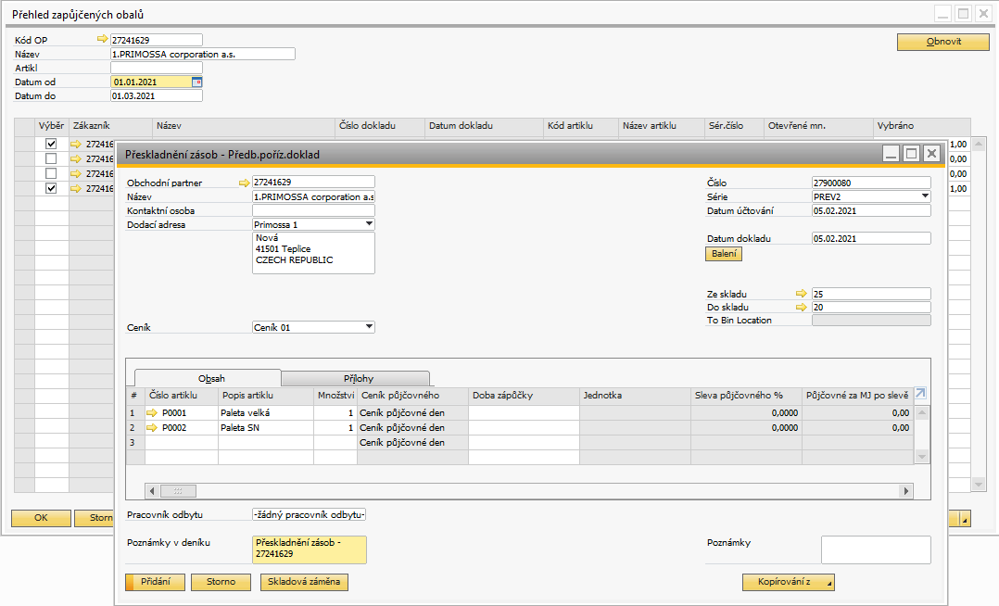Open the Ceník dropdown showing Ceník 01
Viewport: 999px width, 606px height.
(x=369, y=327)
